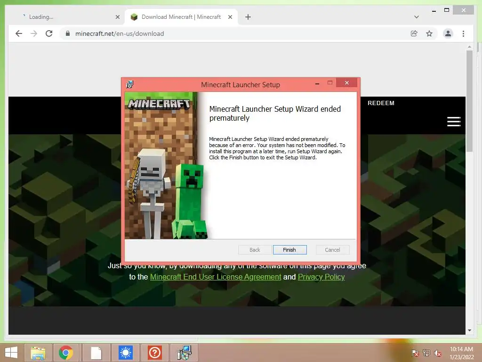
Task: Close the Loading tab
Action: tap(117, 17)
